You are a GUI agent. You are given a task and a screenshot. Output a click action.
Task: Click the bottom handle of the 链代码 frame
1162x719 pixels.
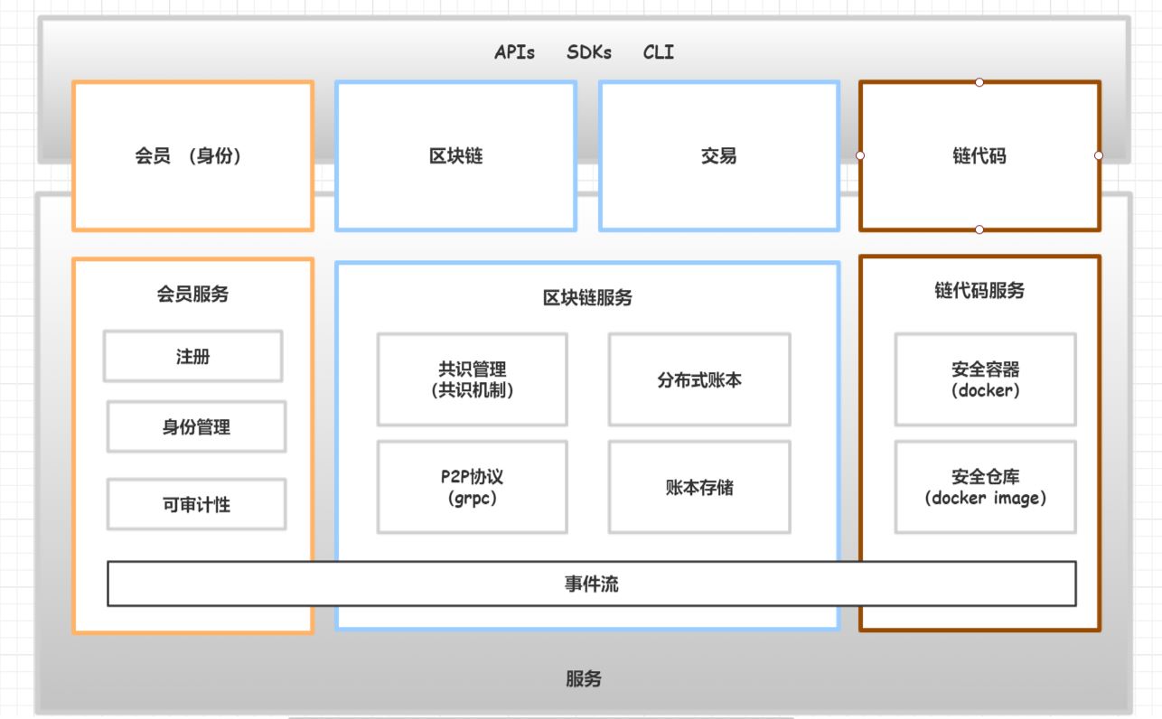pos(979,229)
